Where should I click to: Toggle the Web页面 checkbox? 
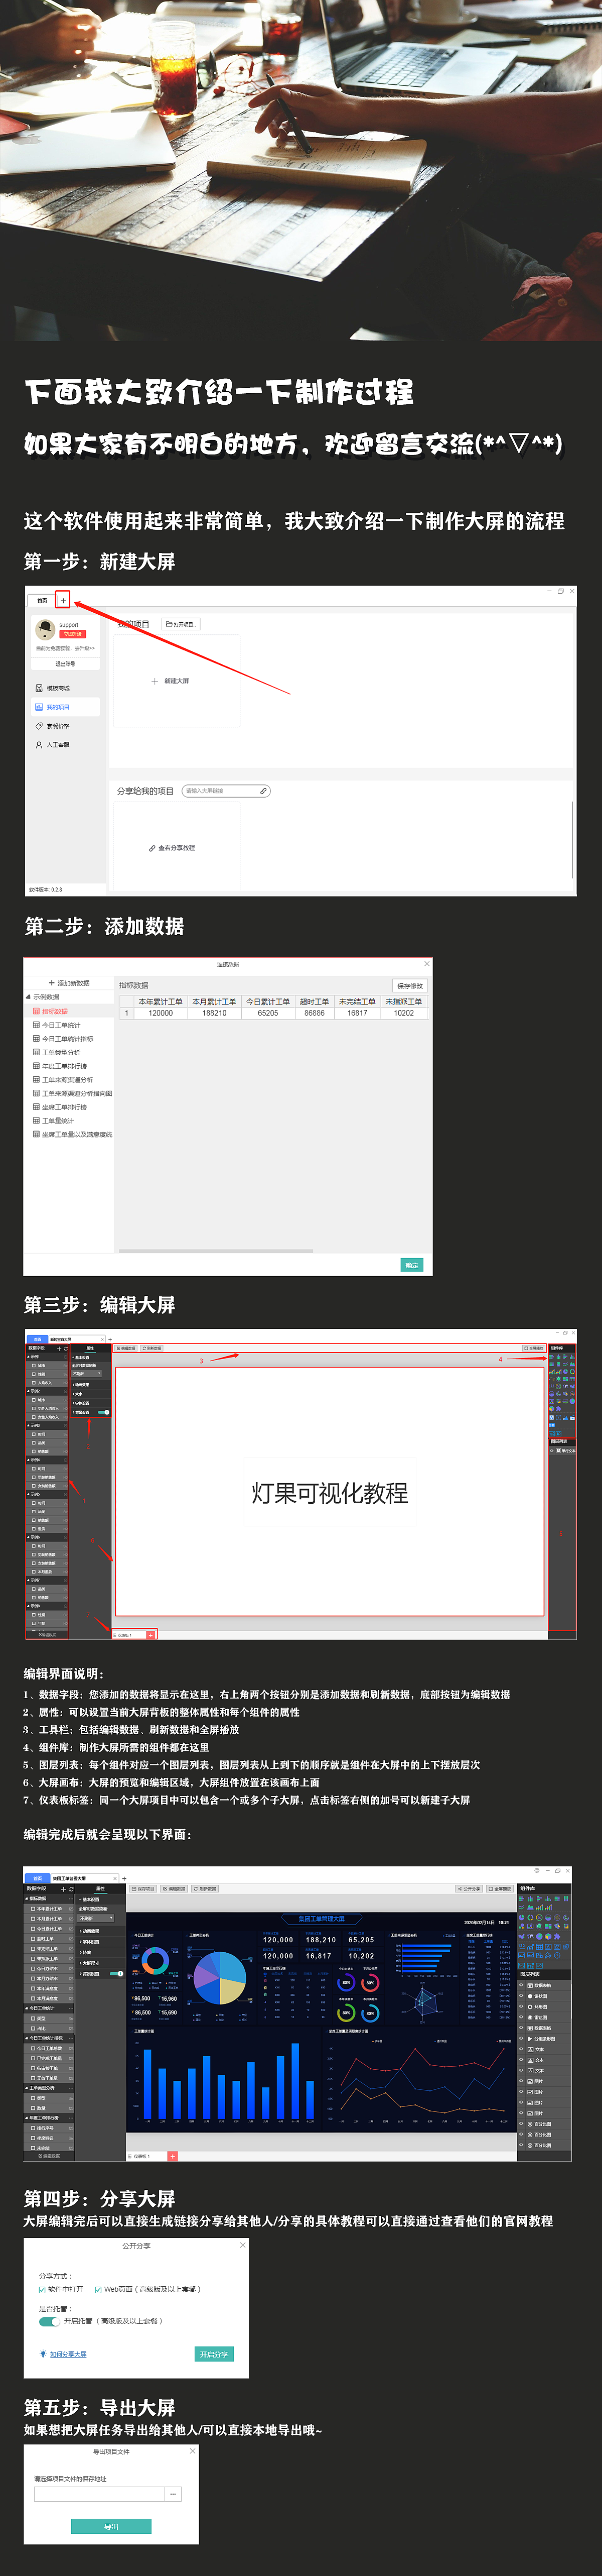tap(98, 2289)
